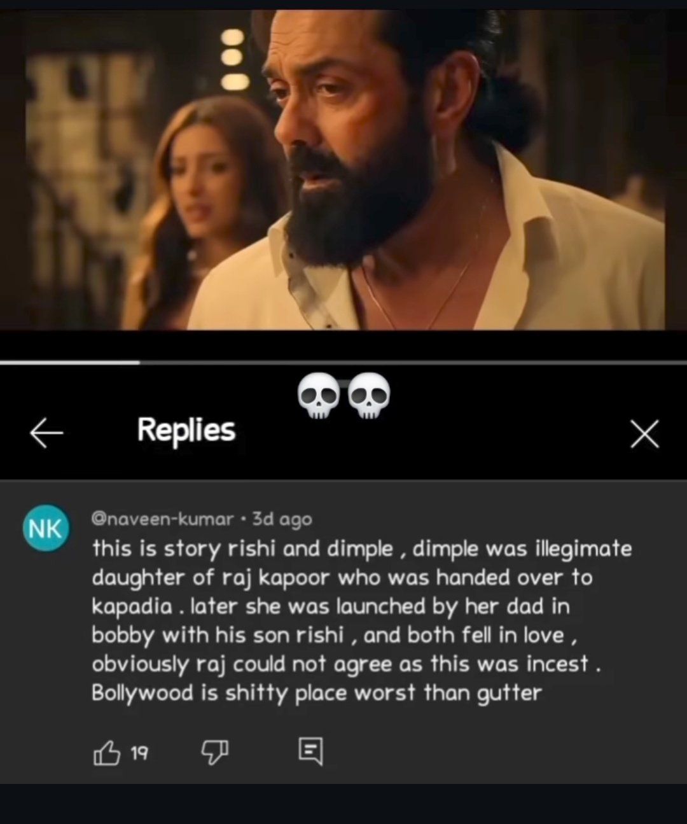
Task: Open reply via the comment bubble icon
Action: [x=310, y=752]
